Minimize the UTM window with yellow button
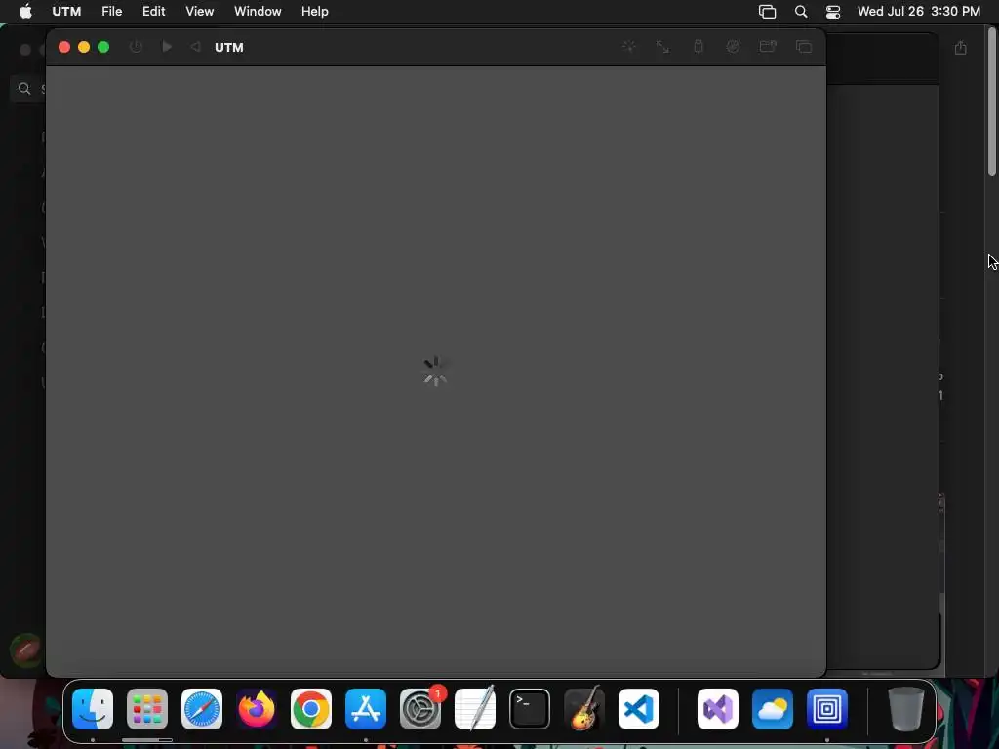This screenshot has width=999, height=749. 84,47
